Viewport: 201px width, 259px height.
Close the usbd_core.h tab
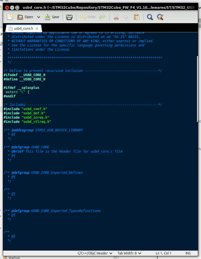[x=37, y=29]
